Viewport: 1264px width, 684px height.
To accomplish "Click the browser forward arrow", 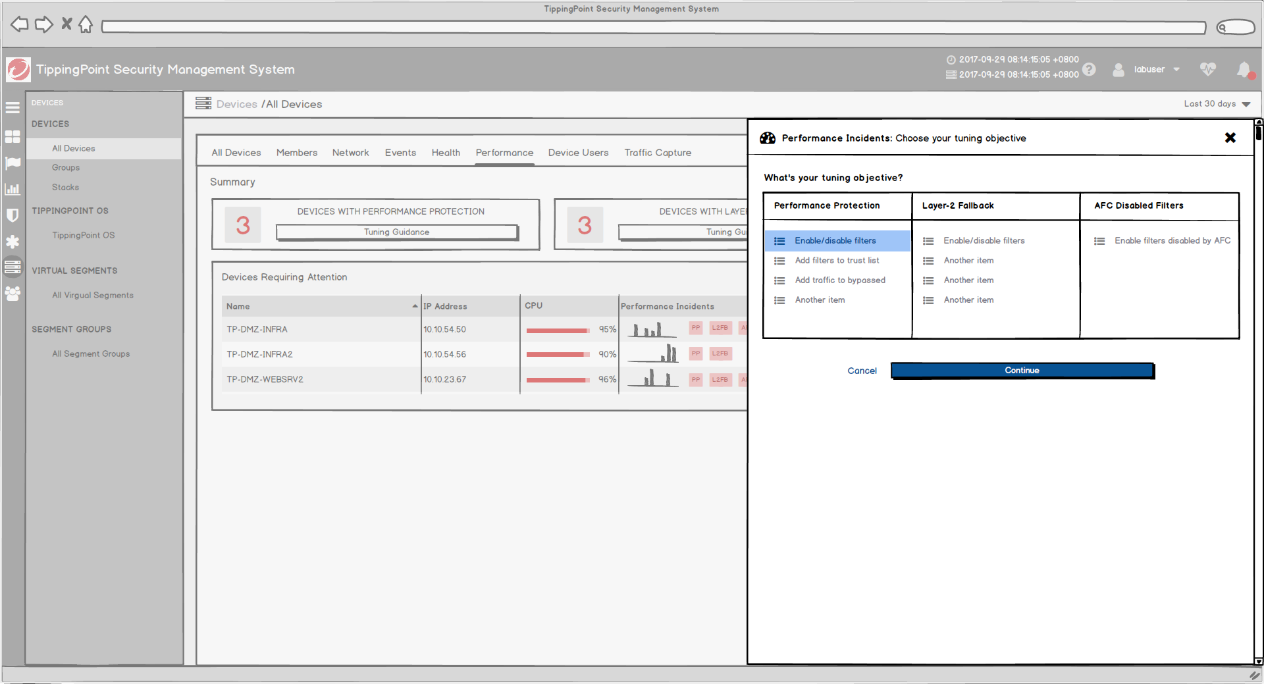I will click(43, 25).
